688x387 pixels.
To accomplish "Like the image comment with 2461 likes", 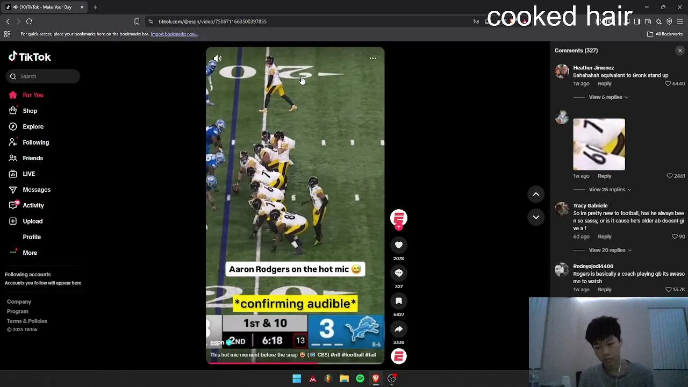I will (x=669, y=176).
